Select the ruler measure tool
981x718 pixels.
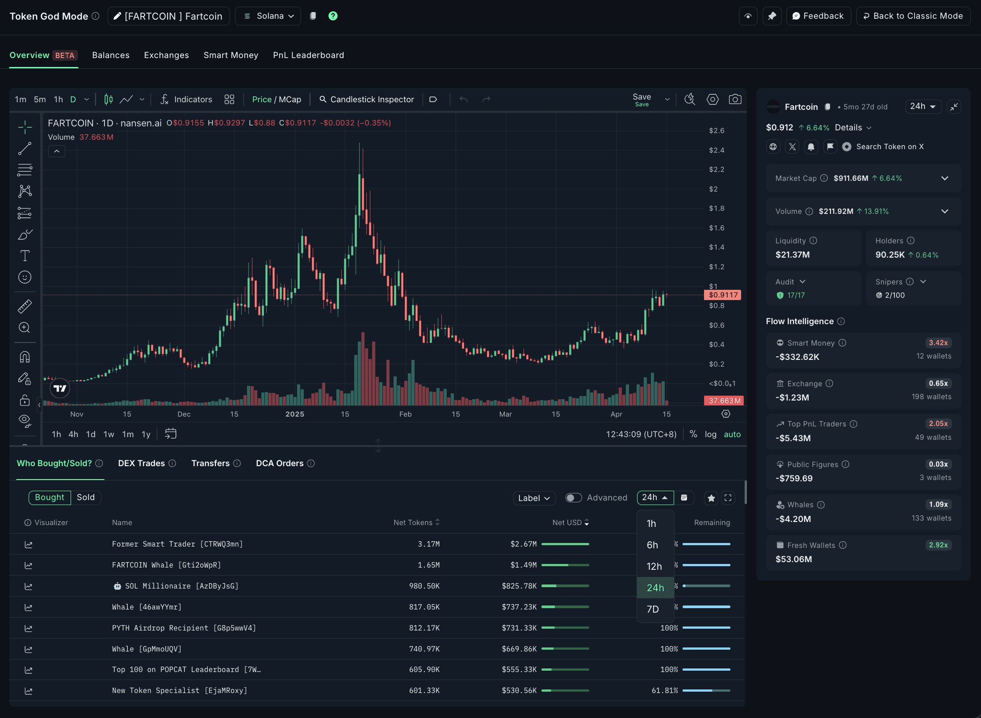[x=25, y=306]
